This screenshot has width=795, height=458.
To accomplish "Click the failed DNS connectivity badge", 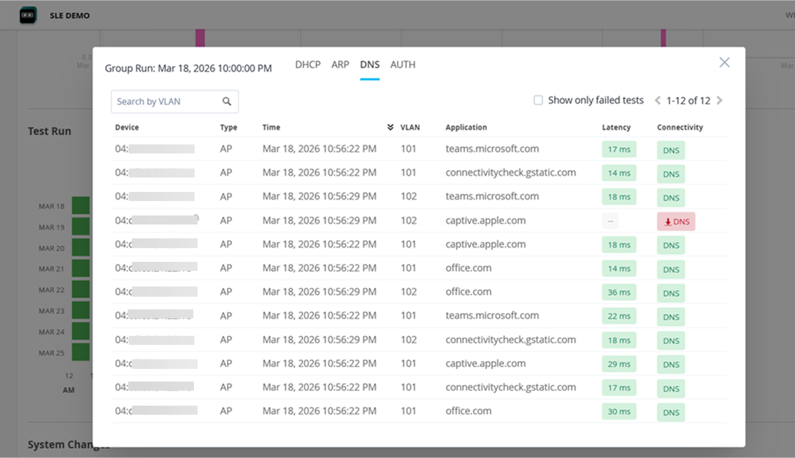I will [676, 221].
